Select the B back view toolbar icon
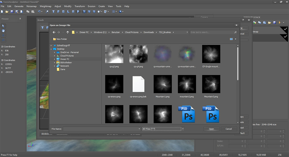This screenshot has width=289, height=157. 63,12
